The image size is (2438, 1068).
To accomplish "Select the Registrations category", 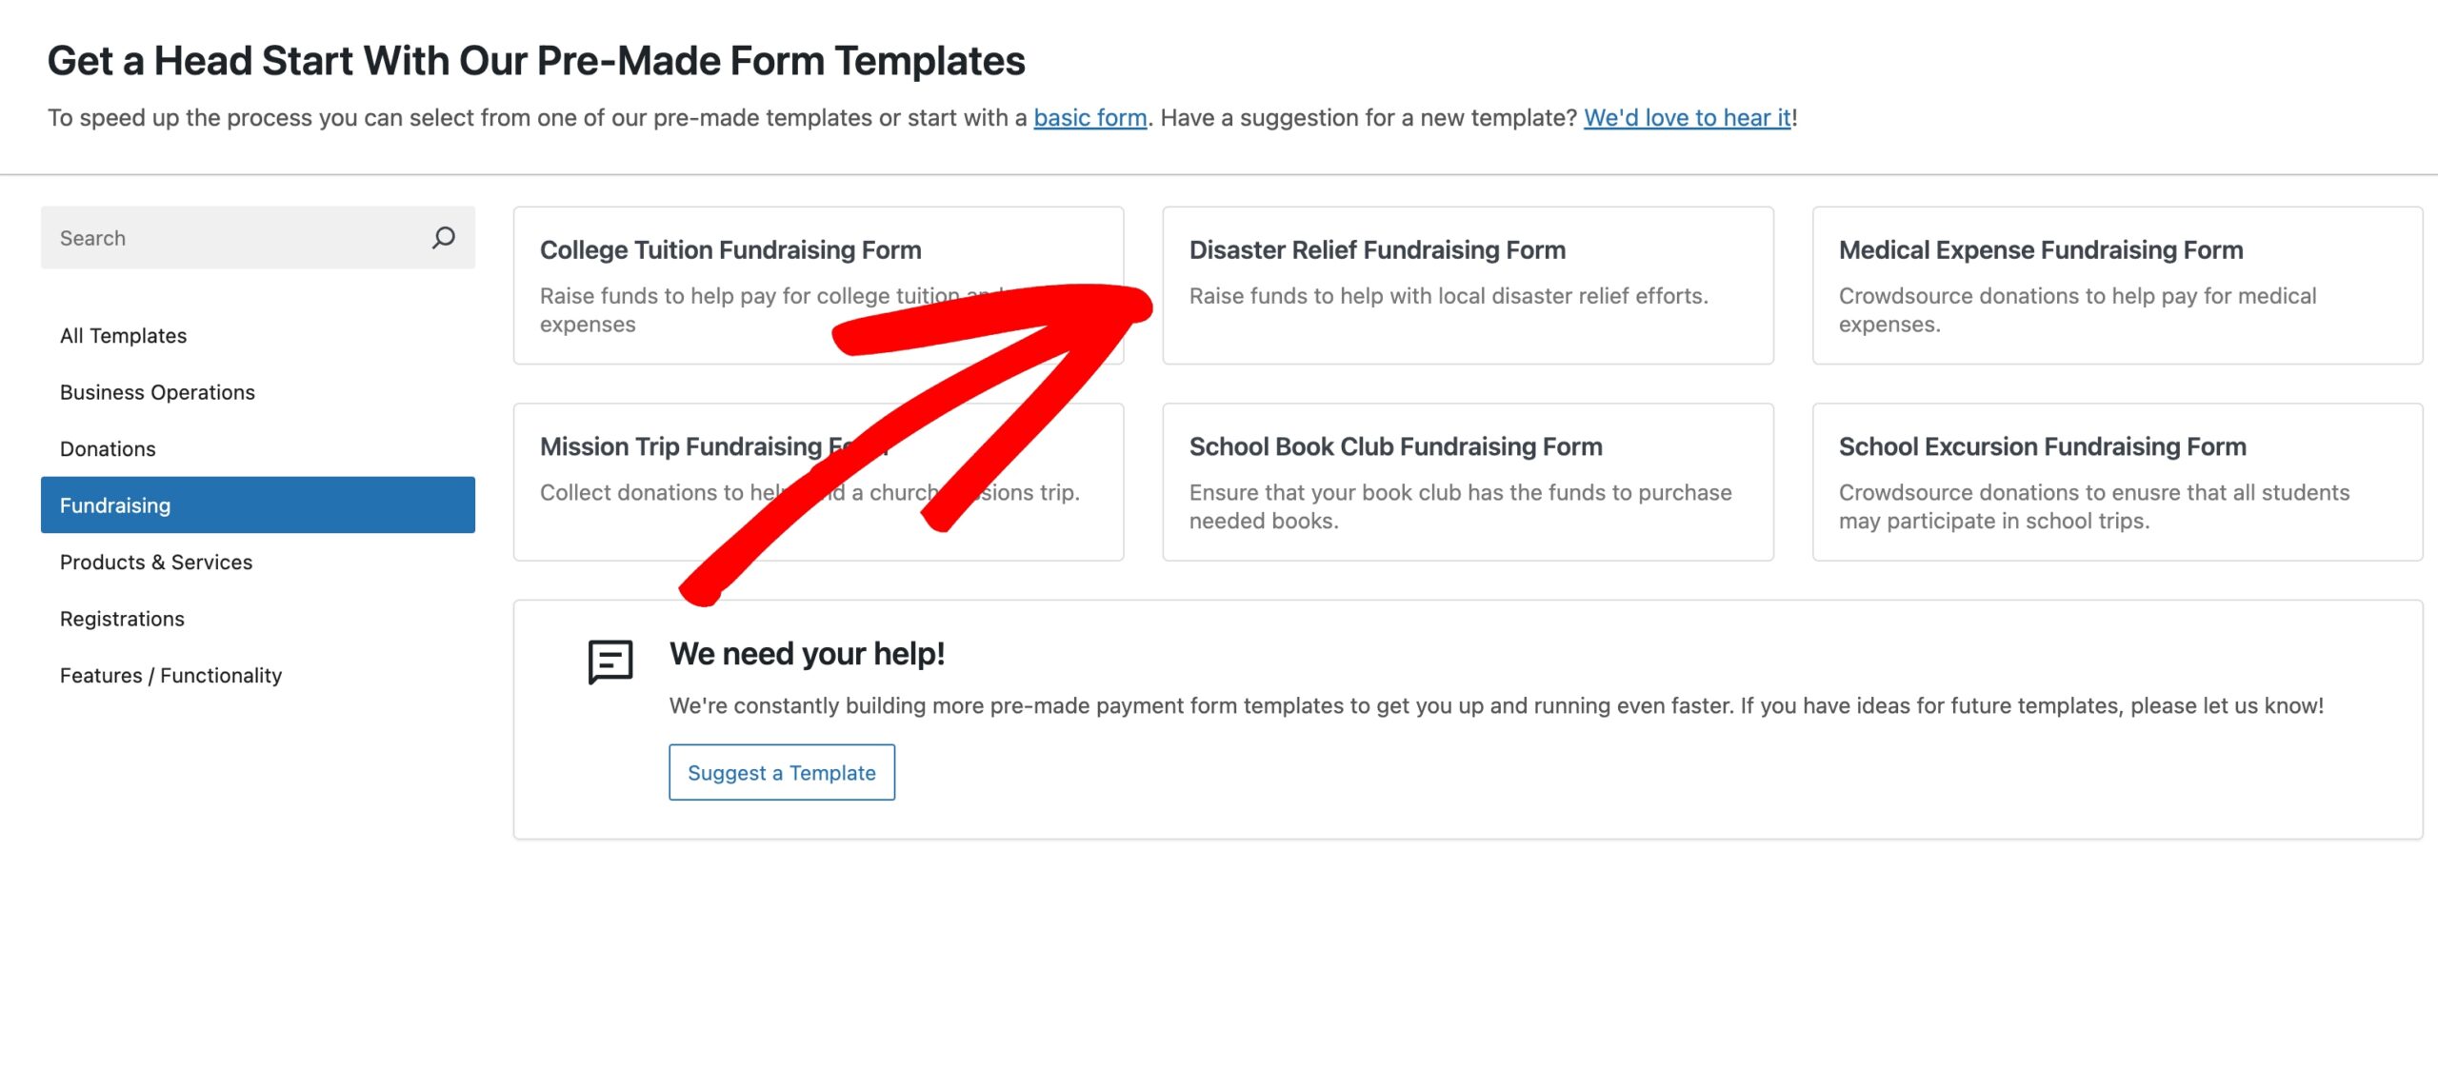I will pyautogui.click(x=122, y=618).
